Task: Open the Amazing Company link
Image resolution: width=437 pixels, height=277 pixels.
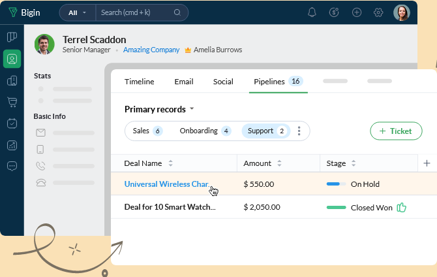Action: (151, 50)
